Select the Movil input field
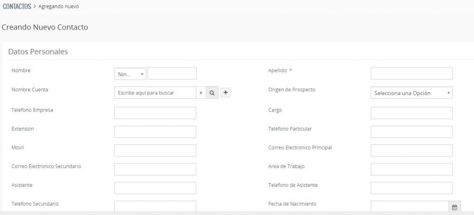474x215 pixels. pos(155,150)
